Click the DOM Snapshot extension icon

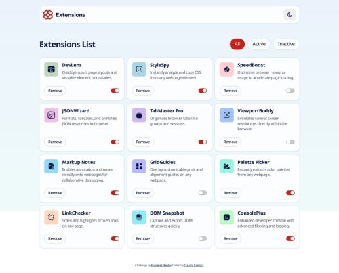pos(139,217)
